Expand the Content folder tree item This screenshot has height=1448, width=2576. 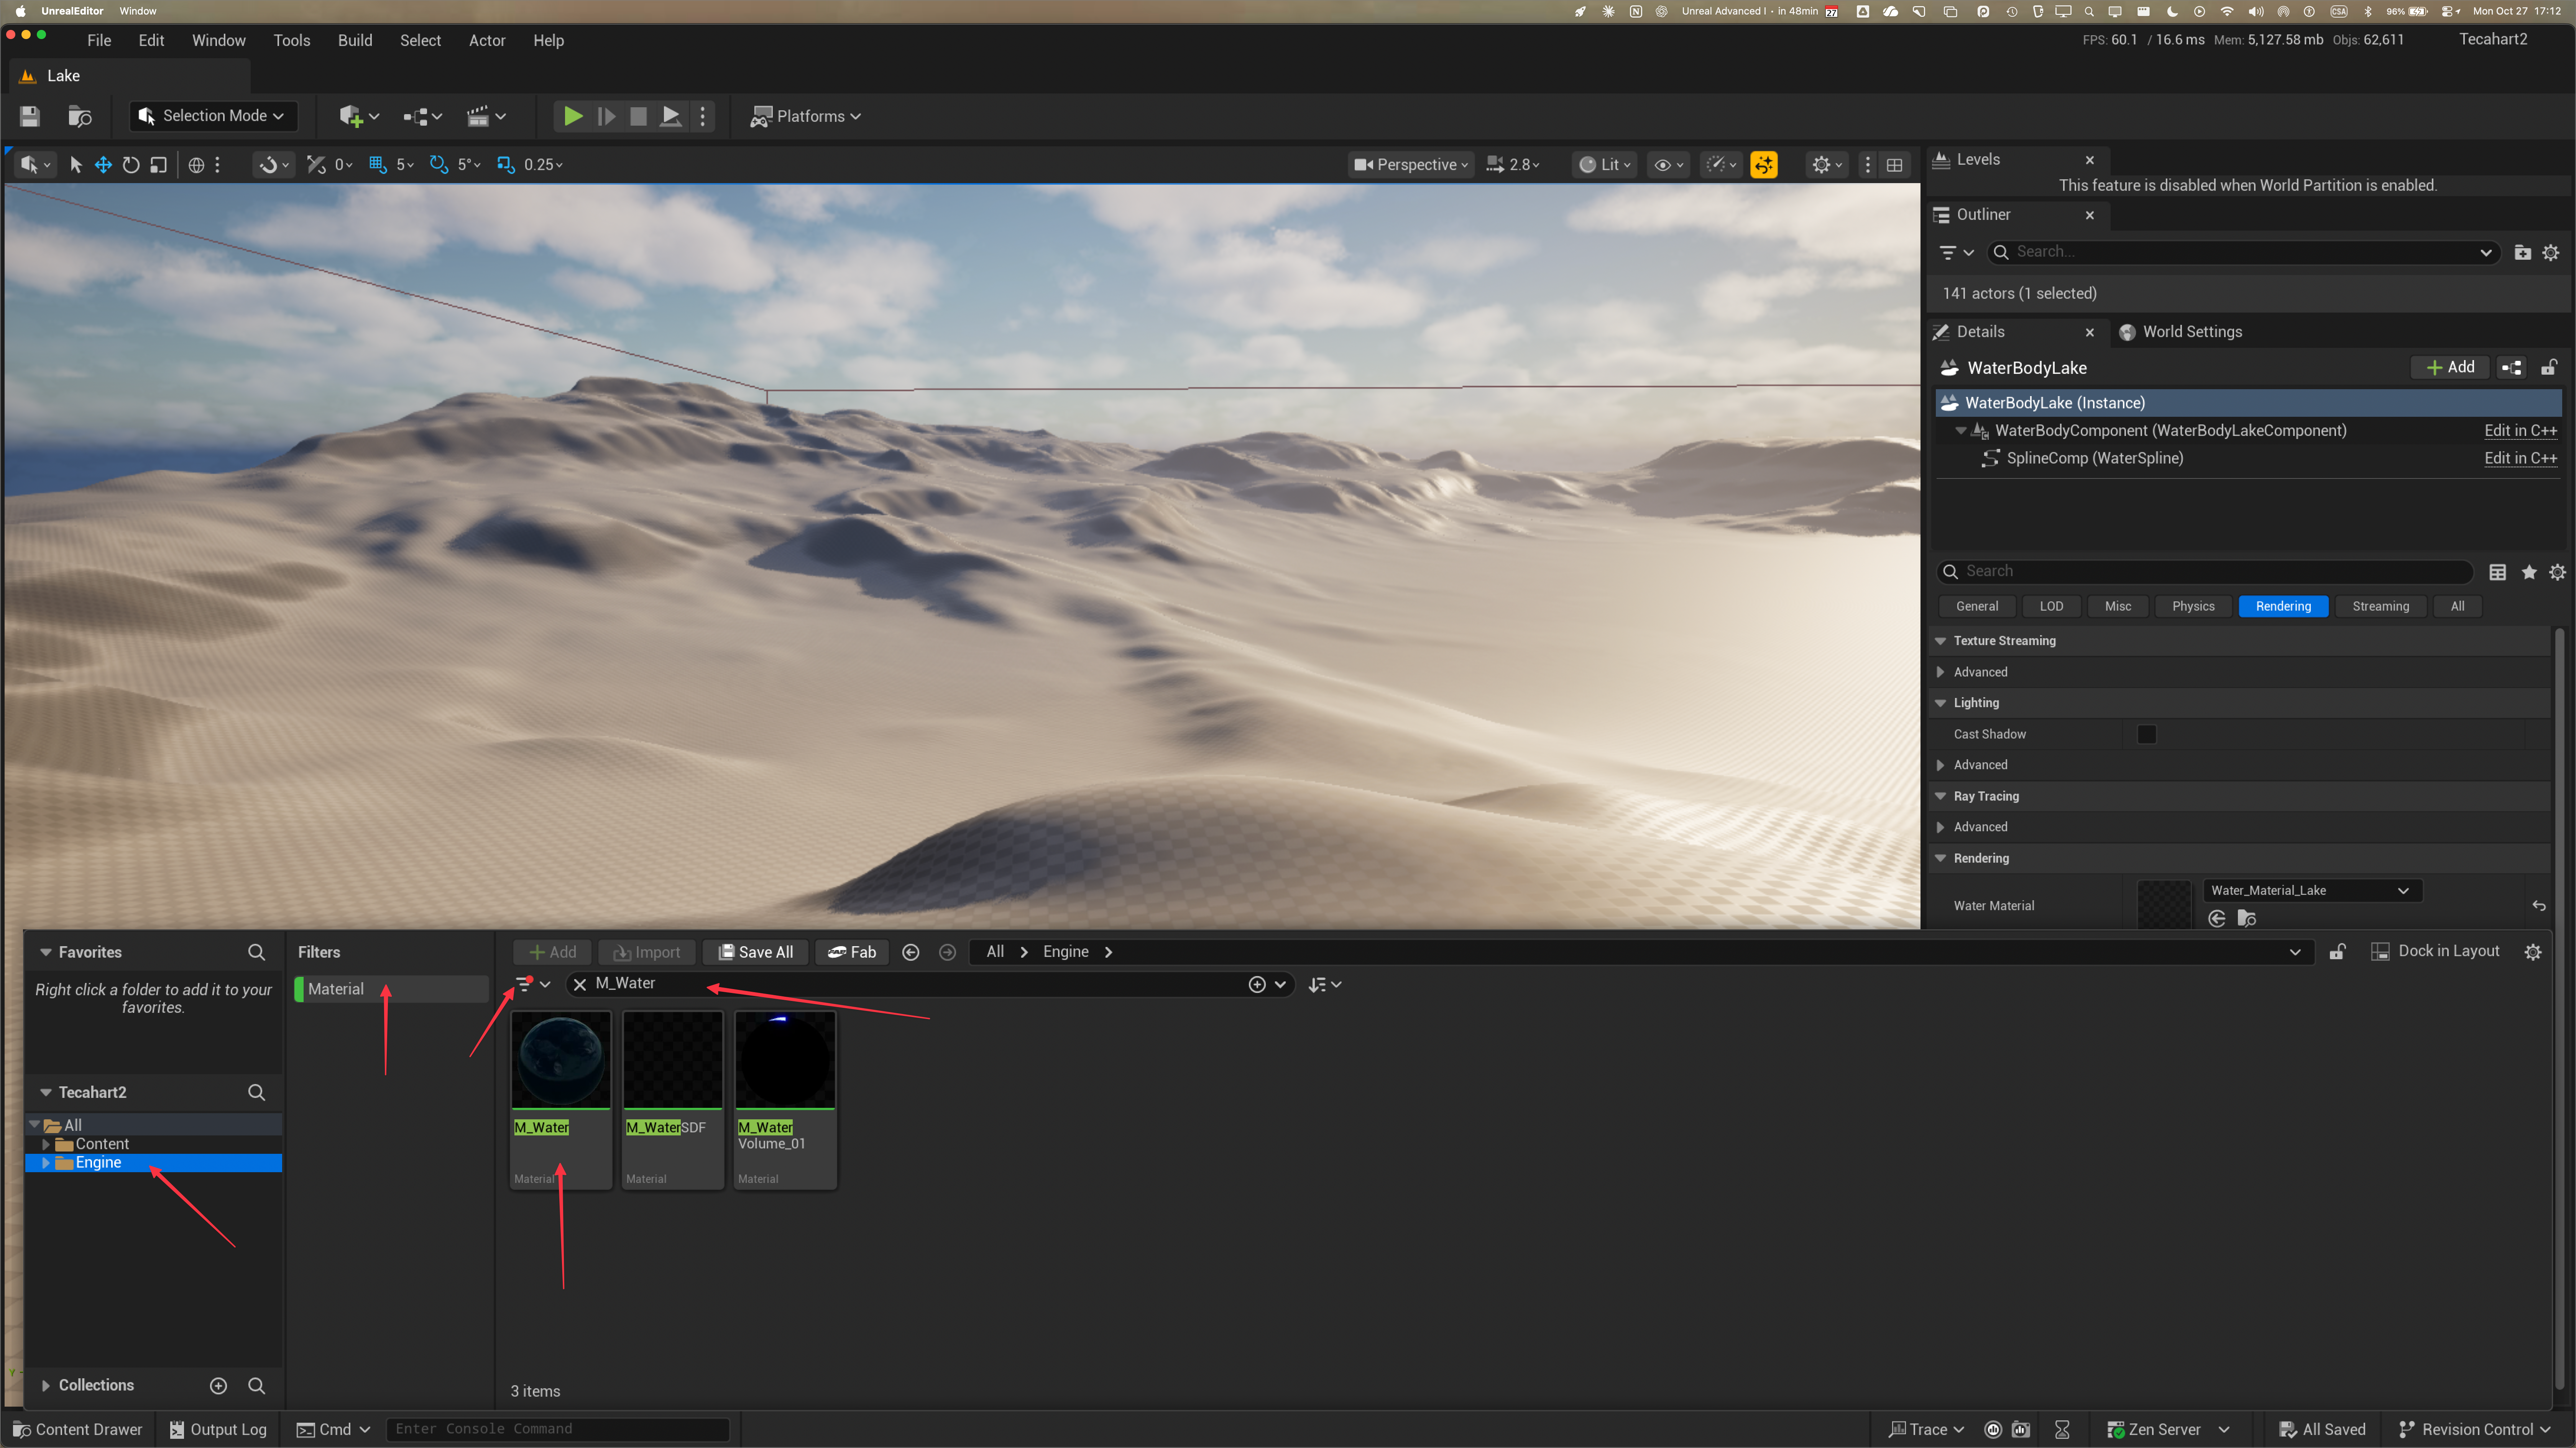coord(46,1144)
